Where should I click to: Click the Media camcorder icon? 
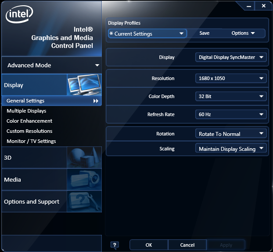(84, 179)
